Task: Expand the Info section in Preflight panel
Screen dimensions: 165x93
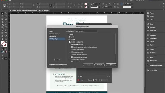Action: [x=78, y=76]
